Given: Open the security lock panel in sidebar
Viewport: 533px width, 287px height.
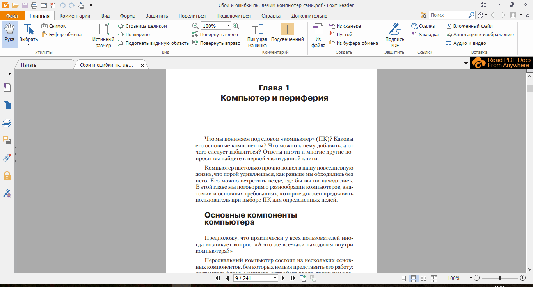Looking at the screenshot, I should (x=7, y=175).
